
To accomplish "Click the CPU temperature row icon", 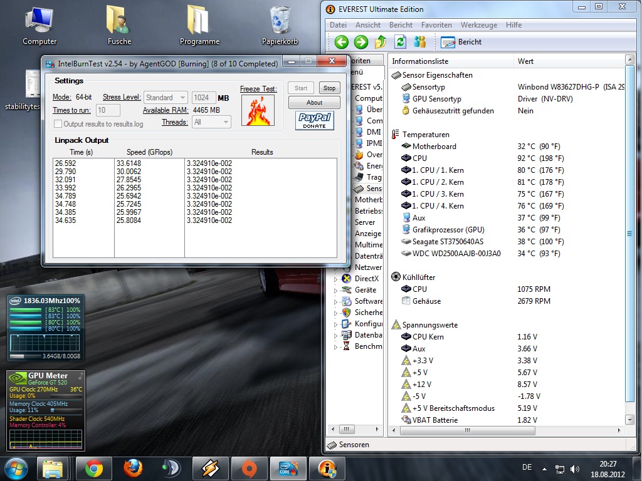I will pos(406,158).
